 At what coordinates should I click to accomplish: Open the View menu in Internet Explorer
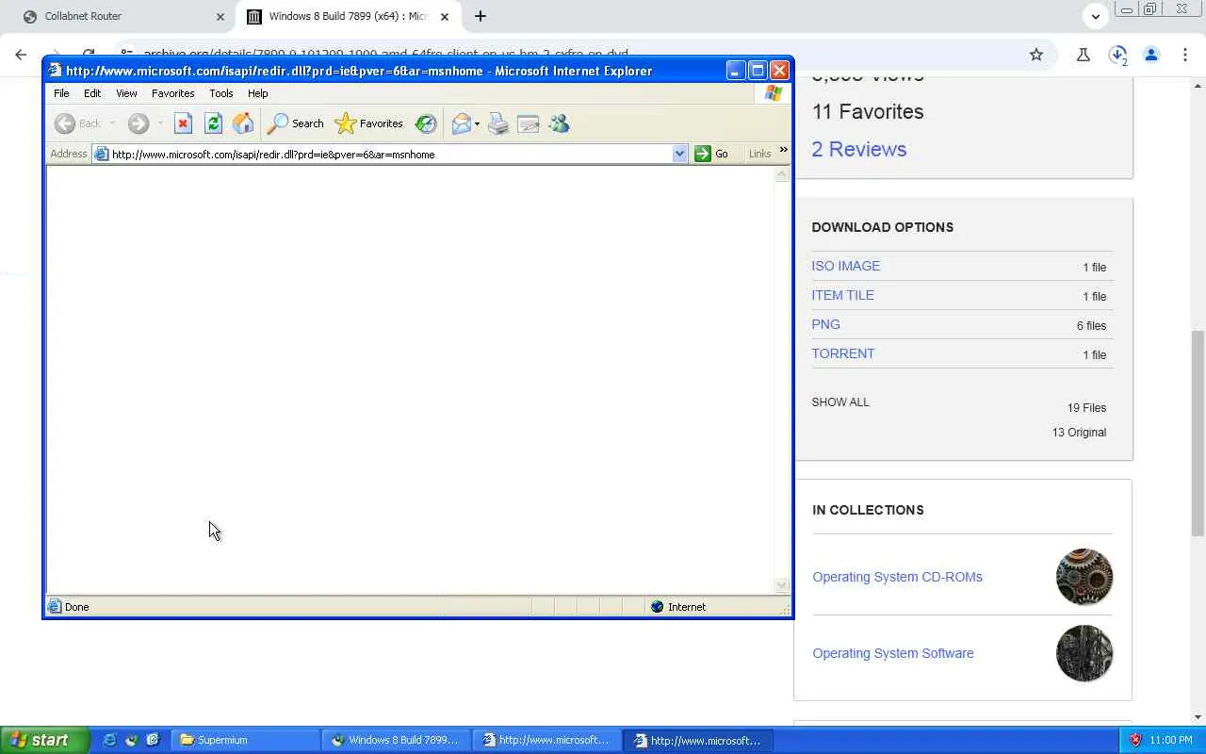click(126, 93)
